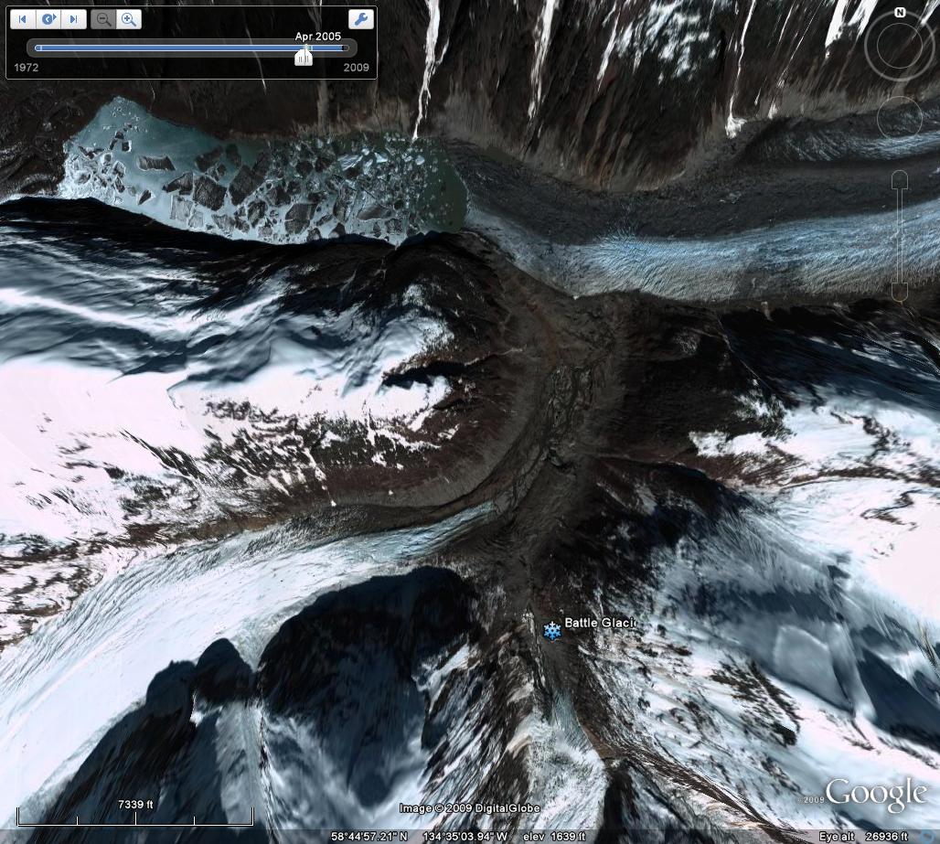The width and height of the screenshot is (940, 844).
Task: Click the Apr 2005 time slider handle
Action: point(303,57)
